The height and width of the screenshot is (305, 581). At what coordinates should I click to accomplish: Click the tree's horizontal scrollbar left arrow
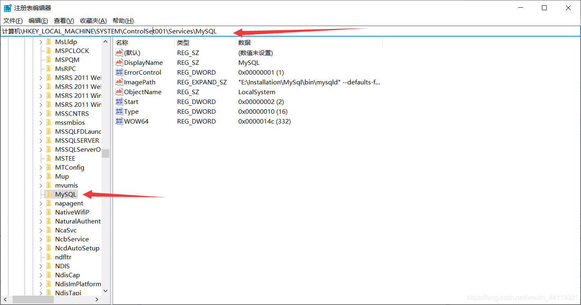5,300
